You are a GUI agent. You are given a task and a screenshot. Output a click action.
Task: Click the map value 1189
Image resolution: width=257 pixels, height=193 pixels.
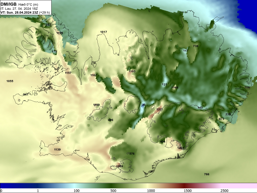pos(96,105)
